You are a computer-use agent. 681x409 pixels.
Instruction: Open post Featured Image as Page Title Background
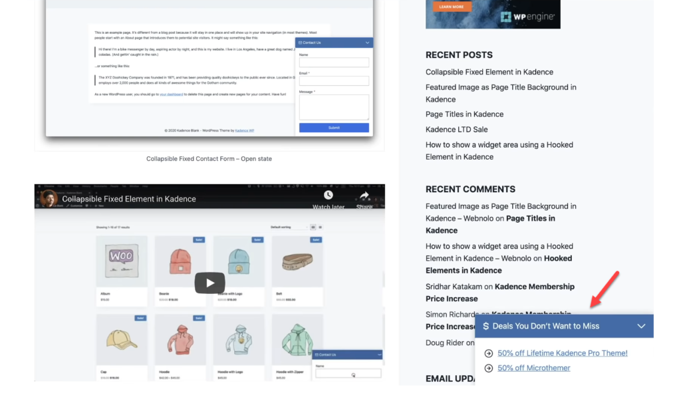coord(501,93)
